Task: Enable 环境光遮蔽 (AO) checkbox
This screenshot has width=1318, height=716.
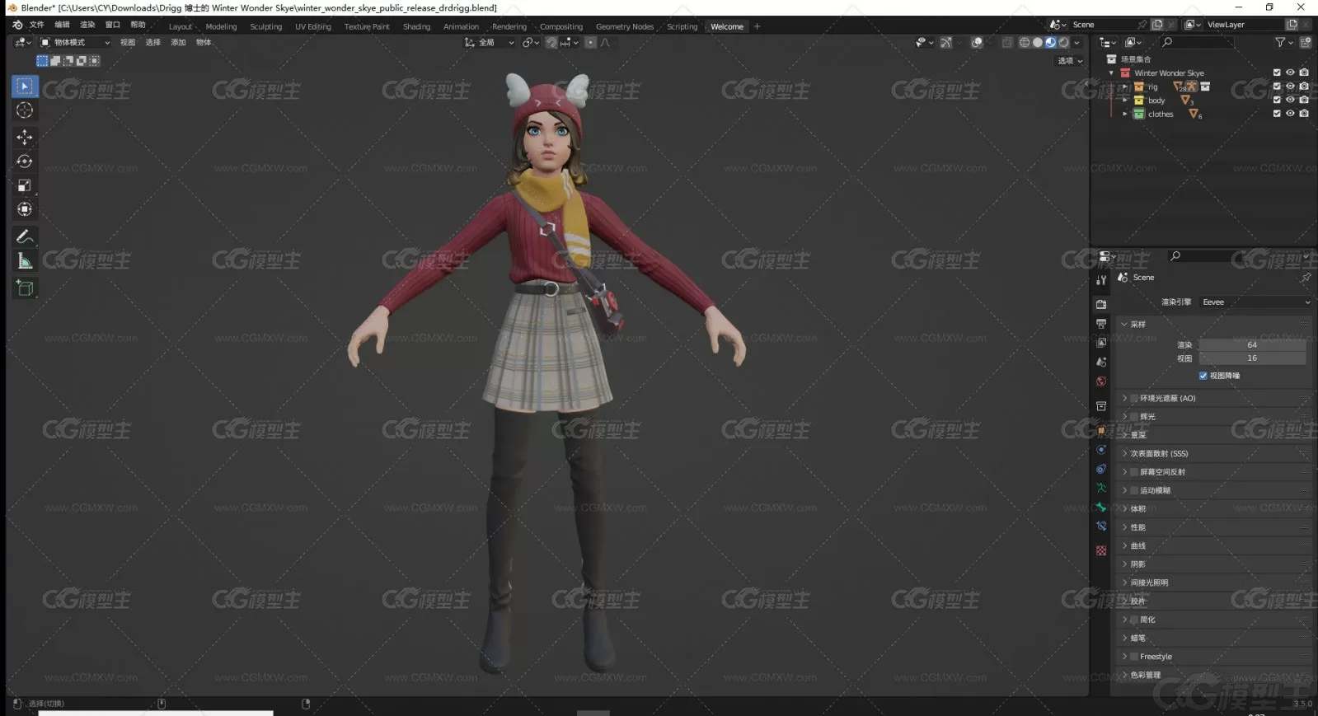Action: (1134, 399)
